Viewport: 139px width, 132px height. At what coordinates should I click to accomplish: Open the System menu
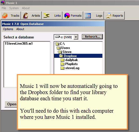14,8
